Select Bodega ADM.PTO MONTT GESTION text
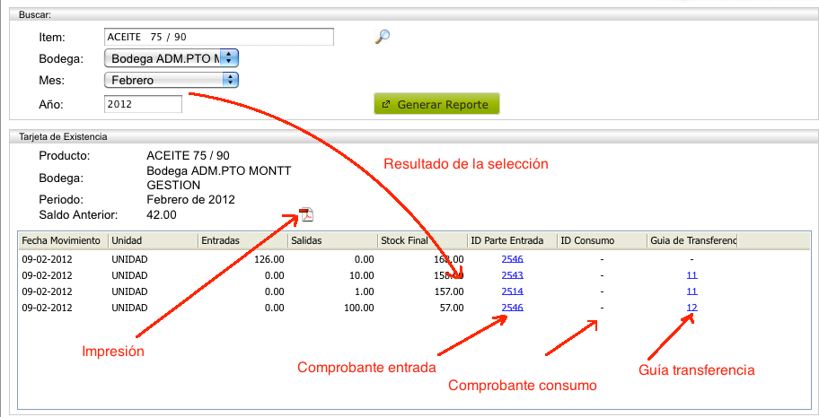Screen dimensions: 819x417 pos(219,178)
